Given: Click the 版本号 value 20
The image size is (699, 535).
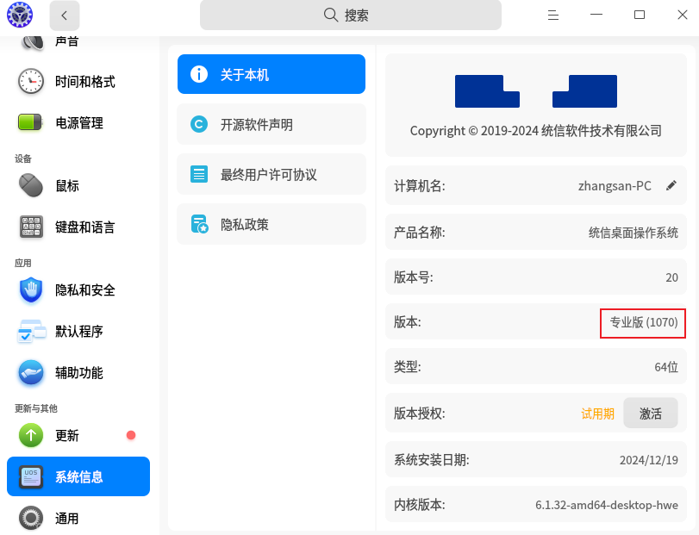Looking at the screenshot, I should 671,277.
